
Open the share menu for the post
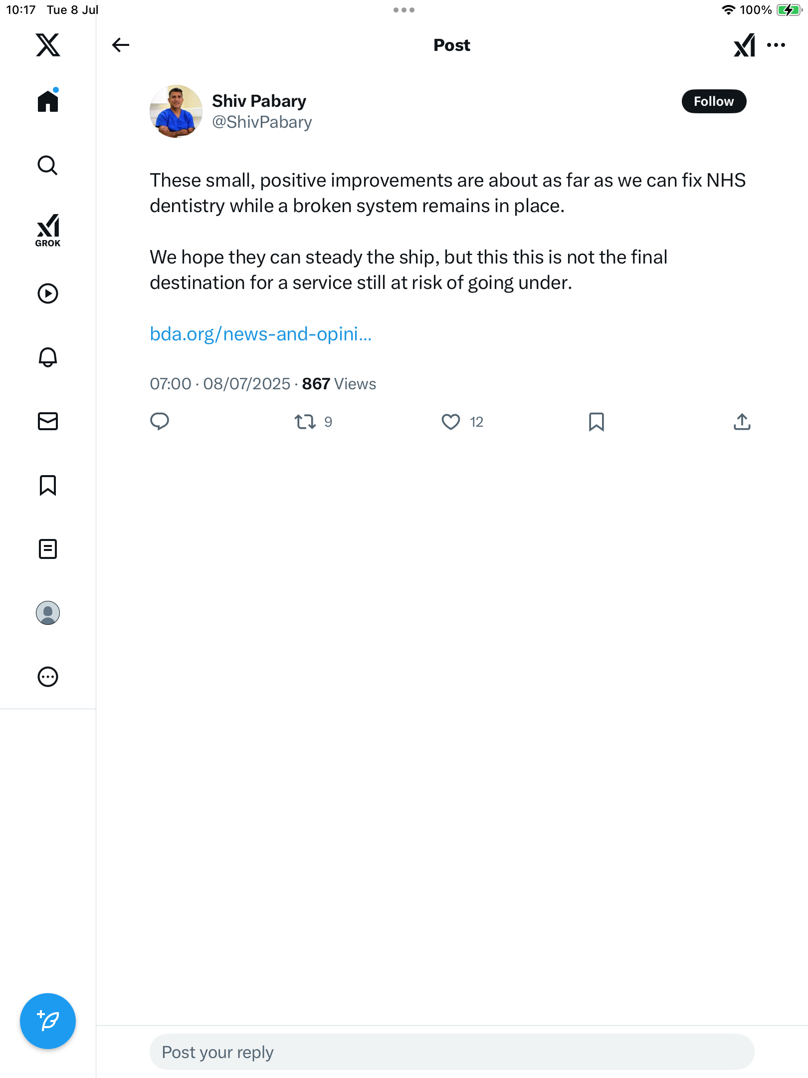tap(742, 422)
